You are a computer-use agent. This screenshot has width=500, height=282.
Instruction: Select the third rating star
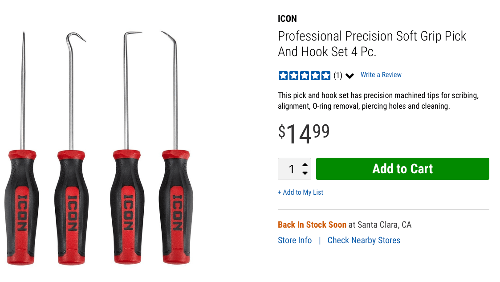click(x=305, y=75)
